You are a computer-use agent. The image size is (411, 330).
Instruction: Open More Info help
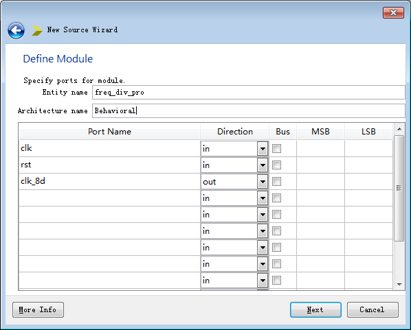point(38,310)
